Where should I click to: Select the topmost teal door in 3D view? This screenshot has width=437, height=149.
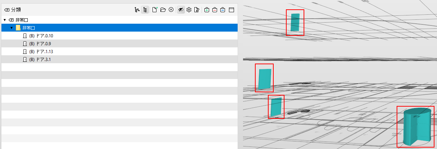[x=295, y=22]
